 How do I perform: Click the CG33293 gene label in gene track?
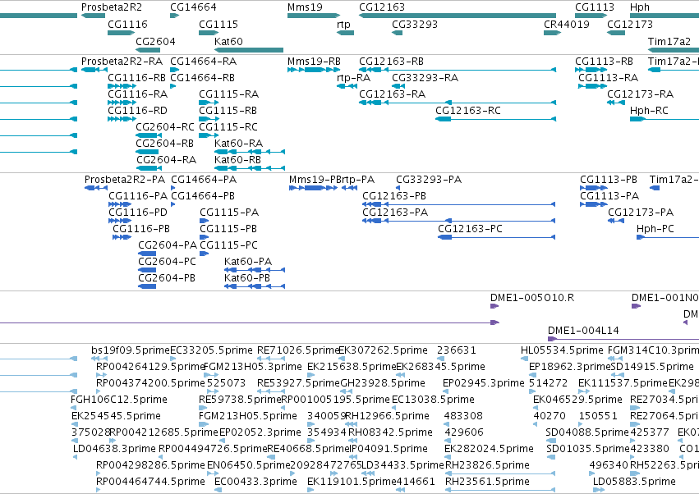coord(415,24)
